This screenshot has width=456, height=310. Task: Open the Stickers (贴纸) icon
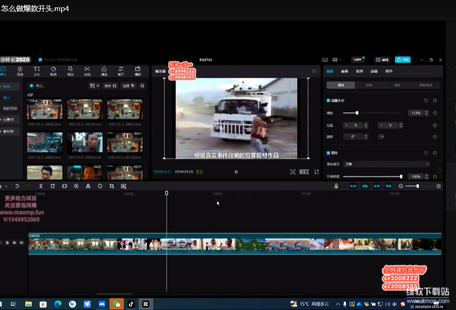click(x=54, y=71)
